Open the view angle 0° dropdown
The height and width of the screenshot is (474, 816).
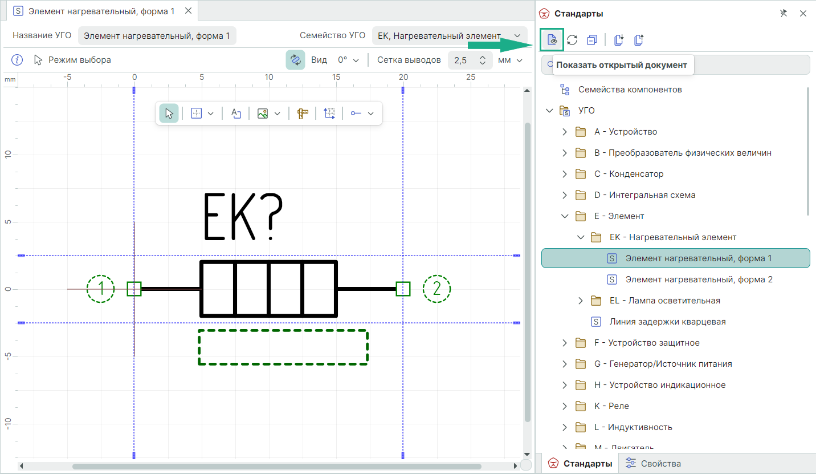point(349,60)
